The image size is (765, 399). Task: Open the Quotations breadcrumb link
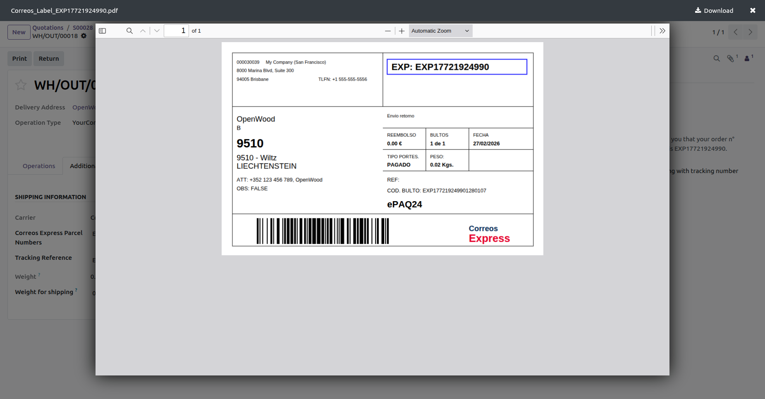point(48,28)
